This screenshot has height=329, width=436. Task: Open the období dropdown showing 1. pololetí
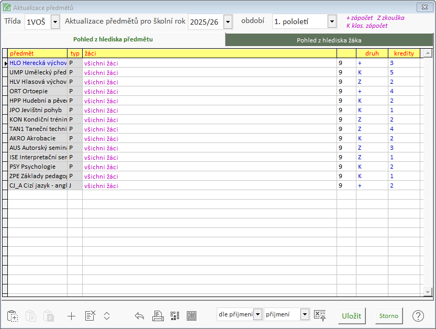coord(331,21)
